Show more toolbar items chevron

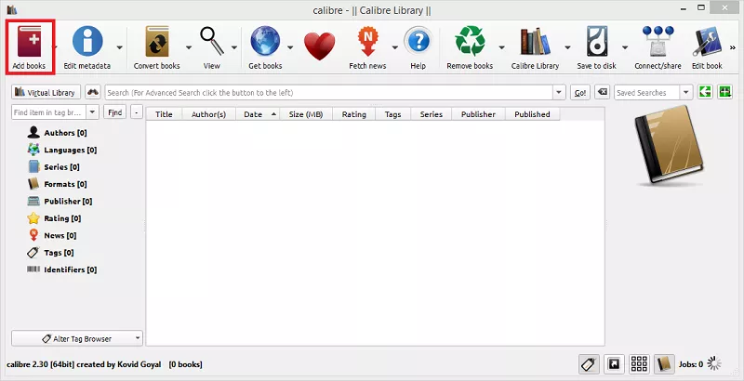point(733,47)
